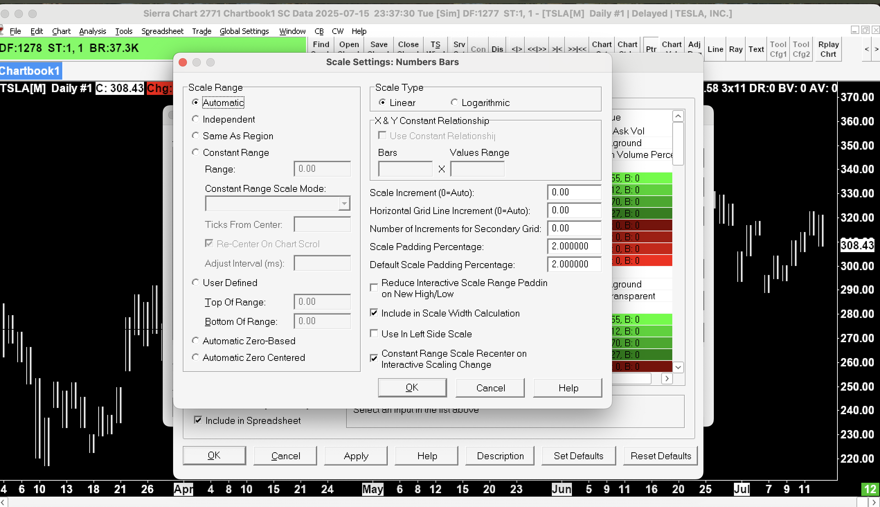Click the right scroll arrow under list

667,379
